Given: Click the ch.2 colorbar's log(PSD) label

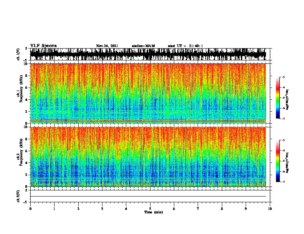Looking at the screenshot, I should coord(287,162).
